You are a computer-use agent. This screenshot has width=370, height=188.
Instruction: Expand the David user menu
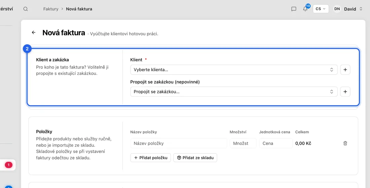coord(353,9)
